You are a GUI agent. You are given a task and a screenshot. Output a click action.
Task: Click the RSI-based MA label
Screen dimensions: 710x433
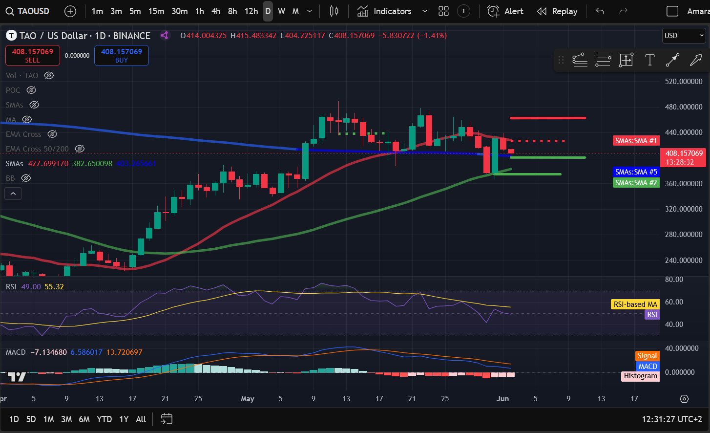click(x=635, y=304)
